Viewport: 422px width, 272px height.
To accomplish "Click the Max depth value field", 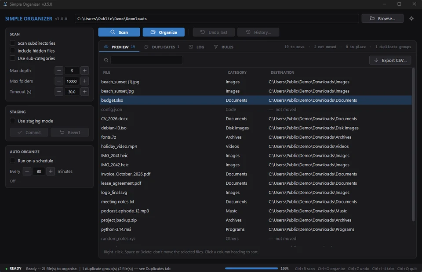I will (x=72, y=71).
